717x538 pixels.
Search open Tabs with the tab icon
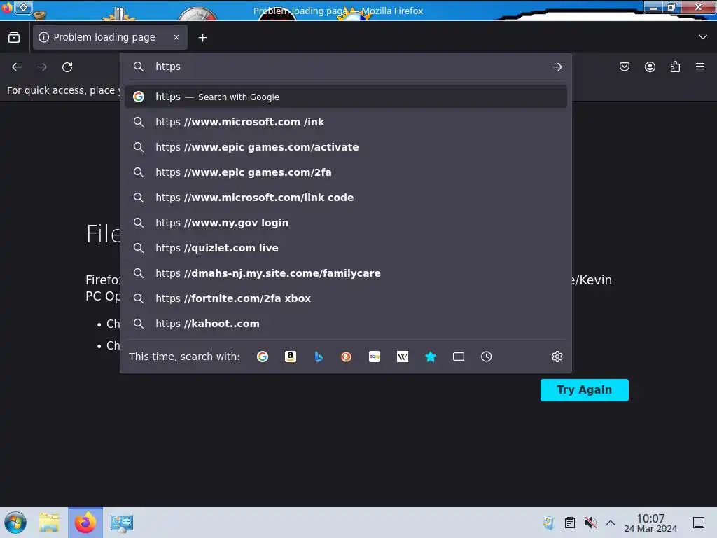[x=458, y=357]
